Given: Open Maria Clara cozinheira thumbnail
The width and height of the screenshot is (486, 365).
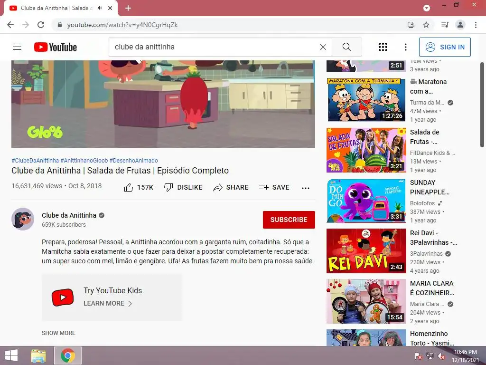Looking at the screenshot, I should pyautogui.click(x=366, y=301).
